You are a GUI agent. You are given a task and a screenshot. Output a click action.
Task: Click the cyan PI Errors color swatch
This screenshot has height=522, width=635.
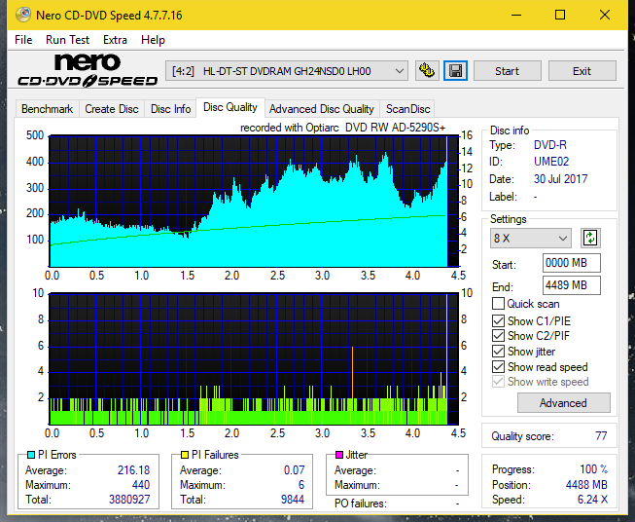pyautogui.click(x=31, y=455)
